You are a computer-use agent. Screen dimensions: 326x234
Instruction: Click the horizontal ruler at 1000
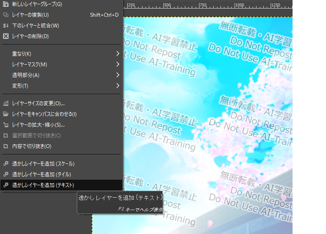pyautogui.click(x=239, y=5)
